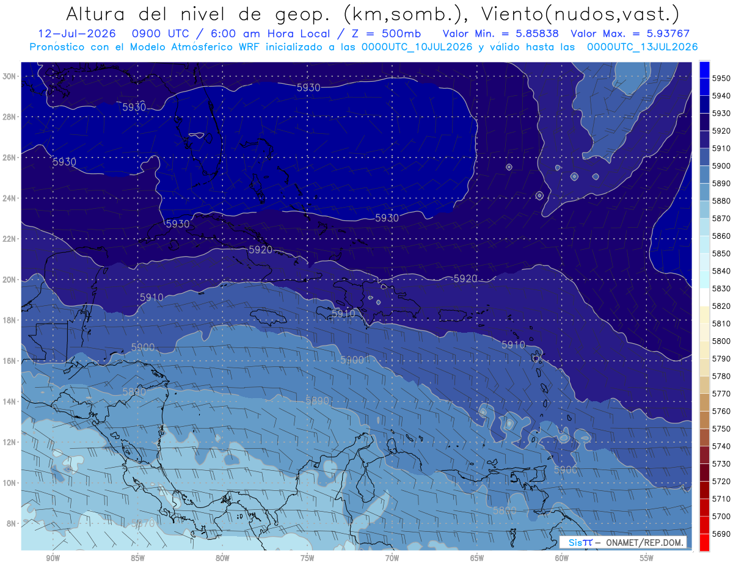
Task: Click 'Valor Min. = 5.85838' value
Action: (x=501, y=34)
